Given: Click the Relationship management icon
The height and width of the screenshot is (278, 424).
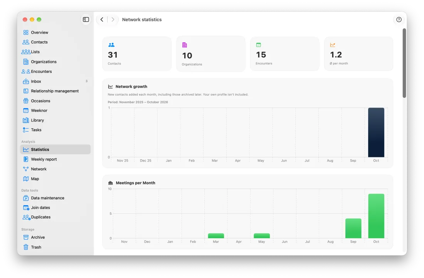Looking at the screenshot, I should tap(26, 91).
